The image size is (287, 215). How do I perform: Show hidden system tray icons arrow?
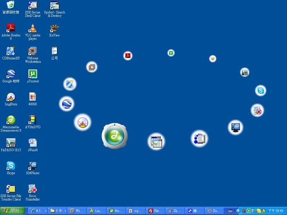pyautogui.click(x=238, y=211)
